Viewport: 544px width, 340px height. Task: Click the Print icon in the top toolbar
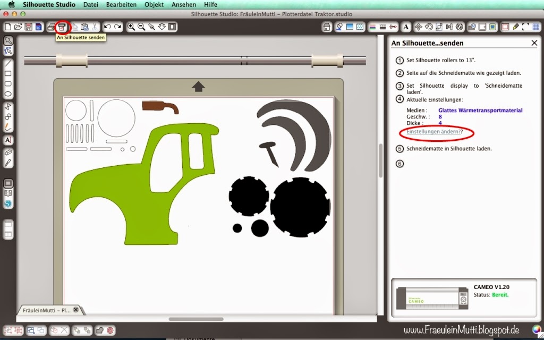tap(52, 27)
